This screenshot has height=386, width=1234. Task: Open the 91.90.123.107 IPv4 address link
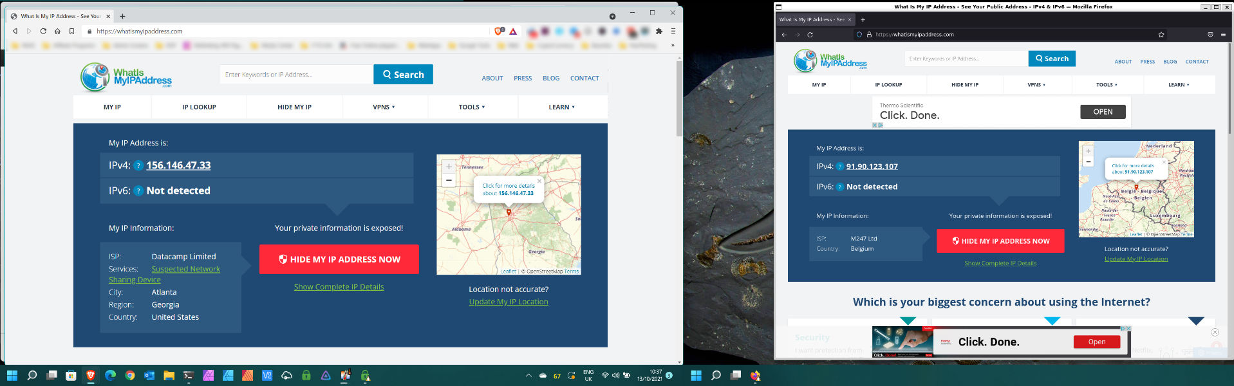(x=872, y=167)
